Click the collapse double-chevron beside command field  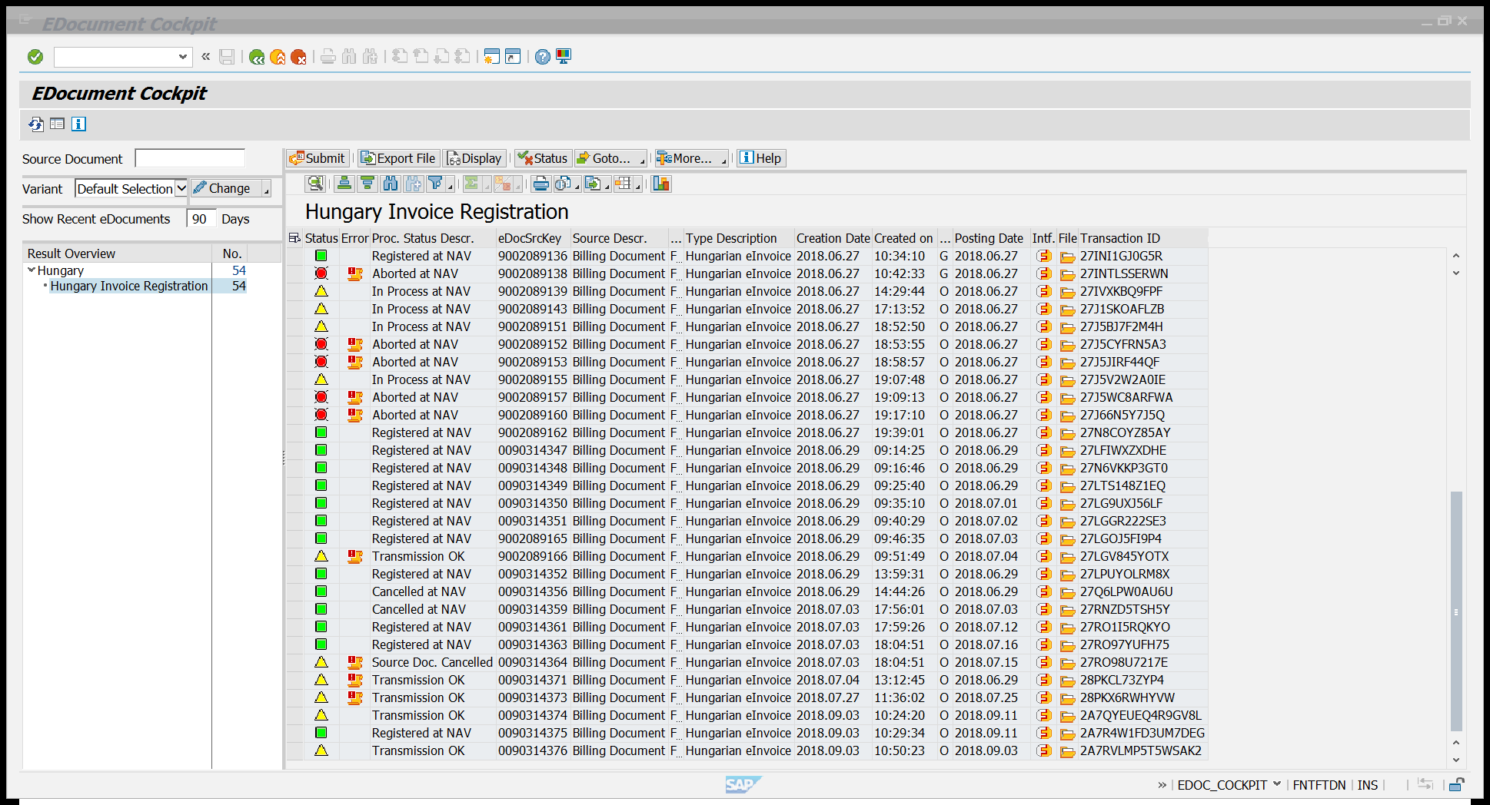click(x=206, y=56)
